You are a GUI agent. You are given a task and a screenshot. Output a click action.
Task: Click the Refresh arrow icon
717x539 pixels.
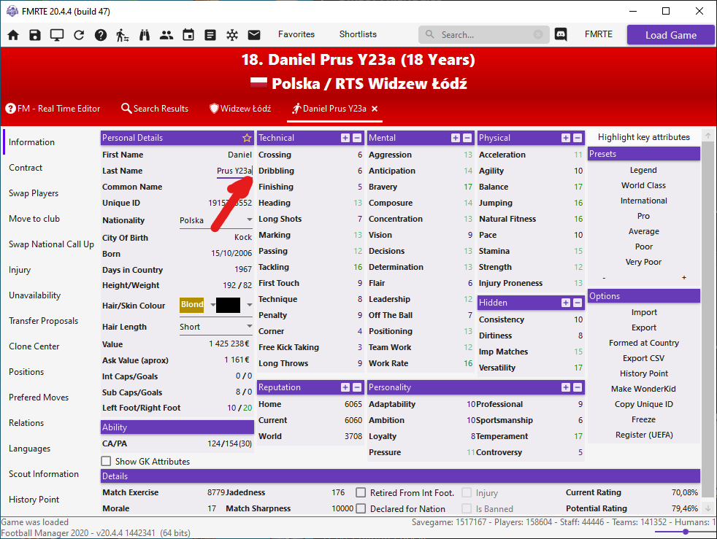(79, 35)
